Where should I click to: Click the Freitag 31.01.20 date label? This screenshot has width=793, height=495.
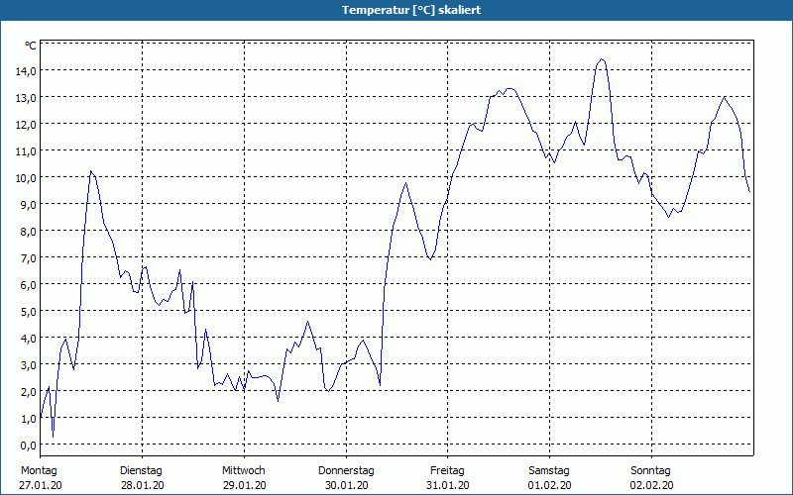448,478
